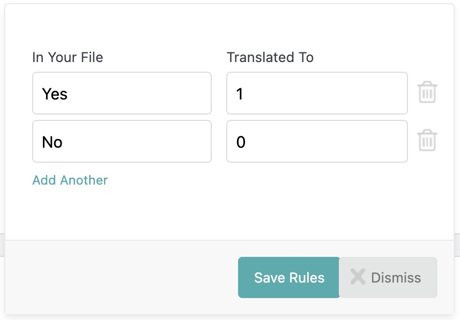Click the X icon on Dismiss button

coord(358,277)
